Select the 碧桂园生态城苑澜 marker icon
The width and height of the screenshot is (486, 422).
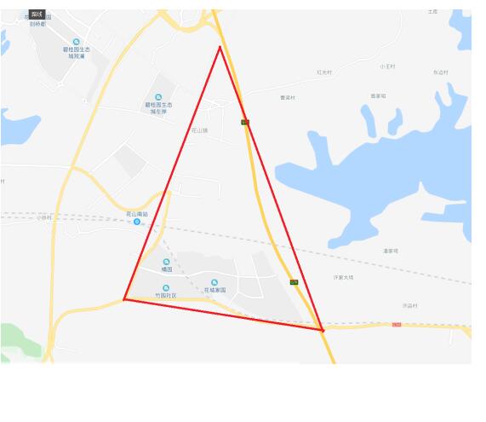coord(77,42)
